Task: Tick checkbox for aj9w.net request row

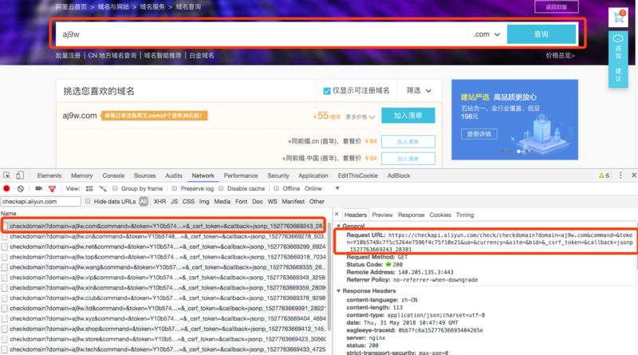Action: point(5,247)
